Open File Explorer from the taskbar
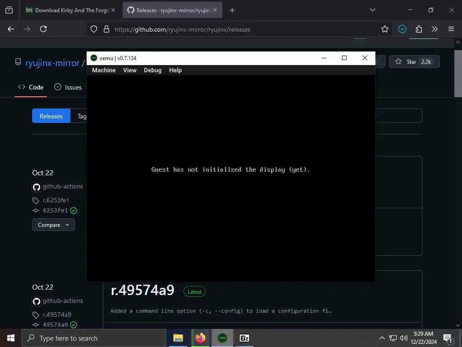 tap(178, 338)
